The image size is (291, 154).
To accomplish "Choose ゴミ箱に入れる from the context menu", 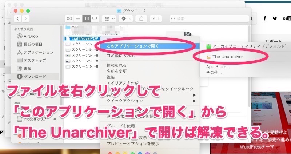I will pos(150,56).
